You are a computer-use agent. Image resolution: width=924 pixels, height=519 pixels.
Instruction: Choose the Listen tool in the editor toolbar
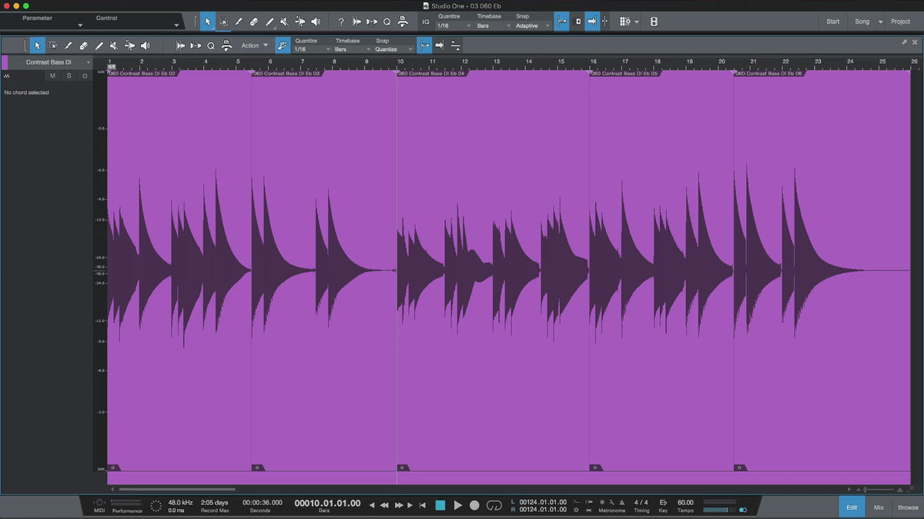145,45
